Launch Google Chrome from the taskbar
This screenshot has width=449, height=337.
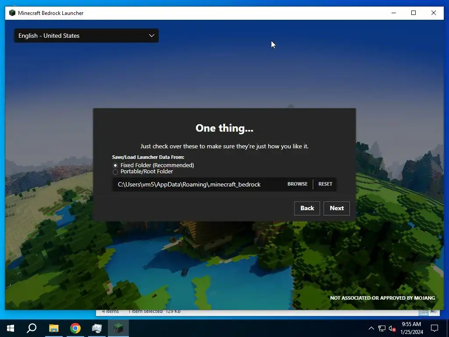pyautogui.click(x=75, y=328)
